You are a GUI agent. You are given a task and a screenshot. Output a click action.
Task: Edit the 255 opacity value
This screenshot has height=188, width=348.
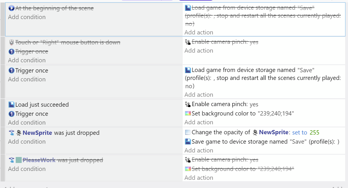pyautogui.click(x=314, y=133)
